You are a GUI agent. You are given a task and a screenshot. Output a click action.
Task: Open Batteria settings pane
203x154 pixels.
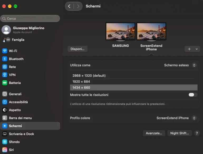[30, 83]
